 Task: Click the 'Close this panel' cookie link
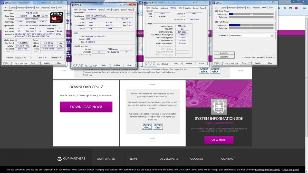291,170
